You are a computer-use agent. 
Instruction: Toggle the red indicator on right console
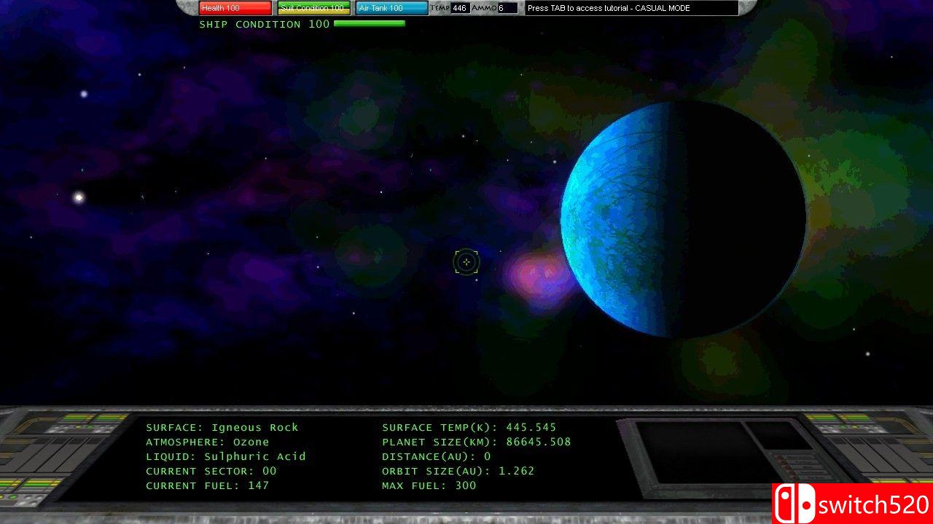pos(782,464)
